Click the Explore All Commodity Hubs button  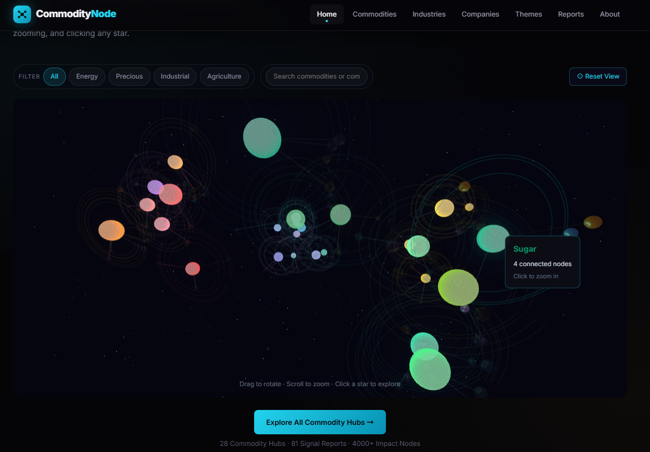pyautogui.click(x=320, y=422)
